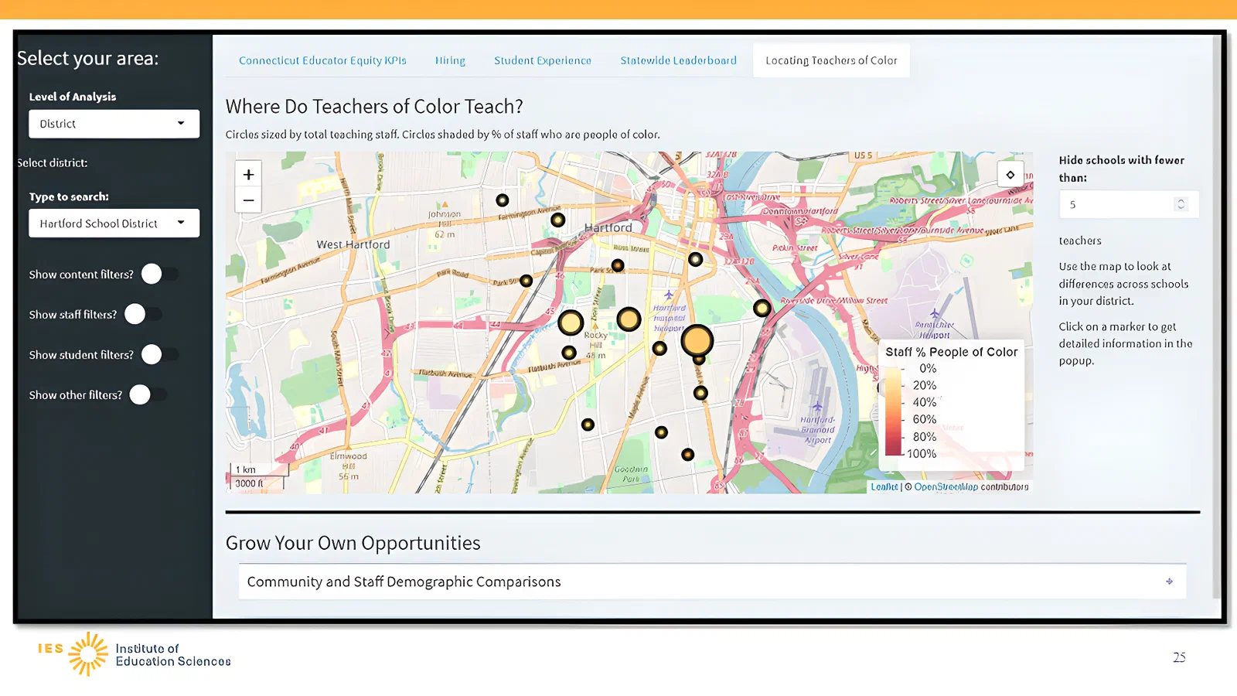Click the 'Where Do Teachers of Color Teach?' heading
1237x696 pixels.
[374, 107]
